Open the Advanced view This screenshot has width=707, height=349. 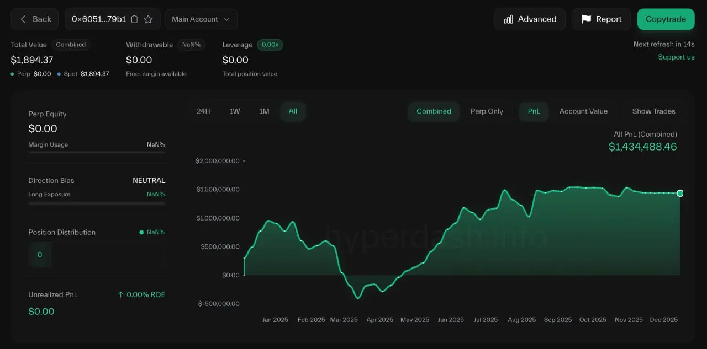(530, 19)
